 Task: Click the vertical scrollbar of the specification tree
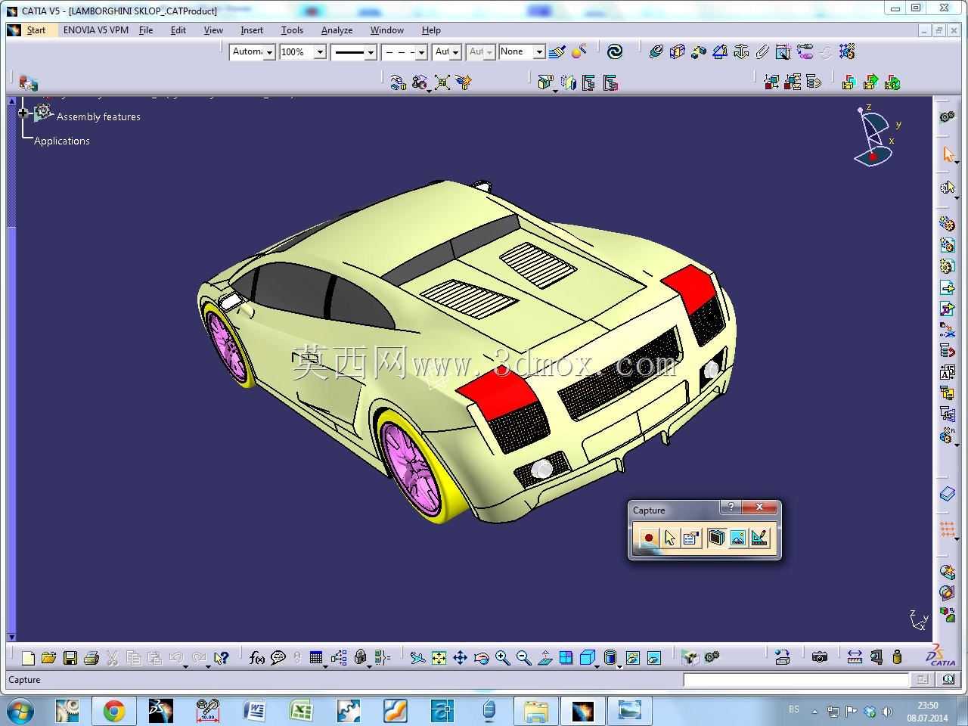click(11, 368)
